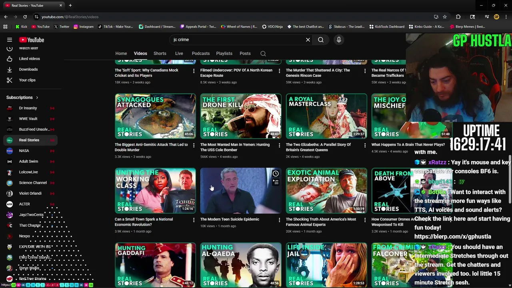This screenshot has width=512, height=288.
Task: Open more options for North Korean Escape Route video
Action: pyautogui.click(x=279, y=71)
